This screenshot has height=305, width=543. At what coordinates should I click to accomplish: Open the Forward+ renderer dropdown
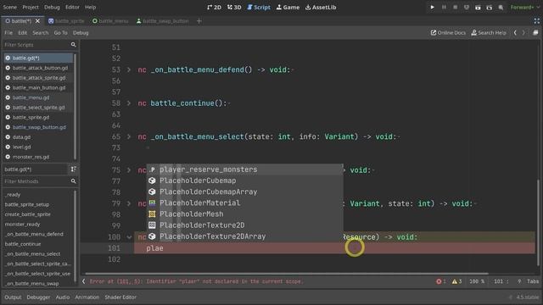pos(524,8)
